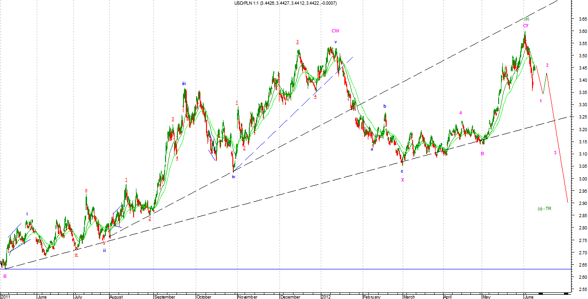Click the pink 3 on red projection line

coord(555,153)
